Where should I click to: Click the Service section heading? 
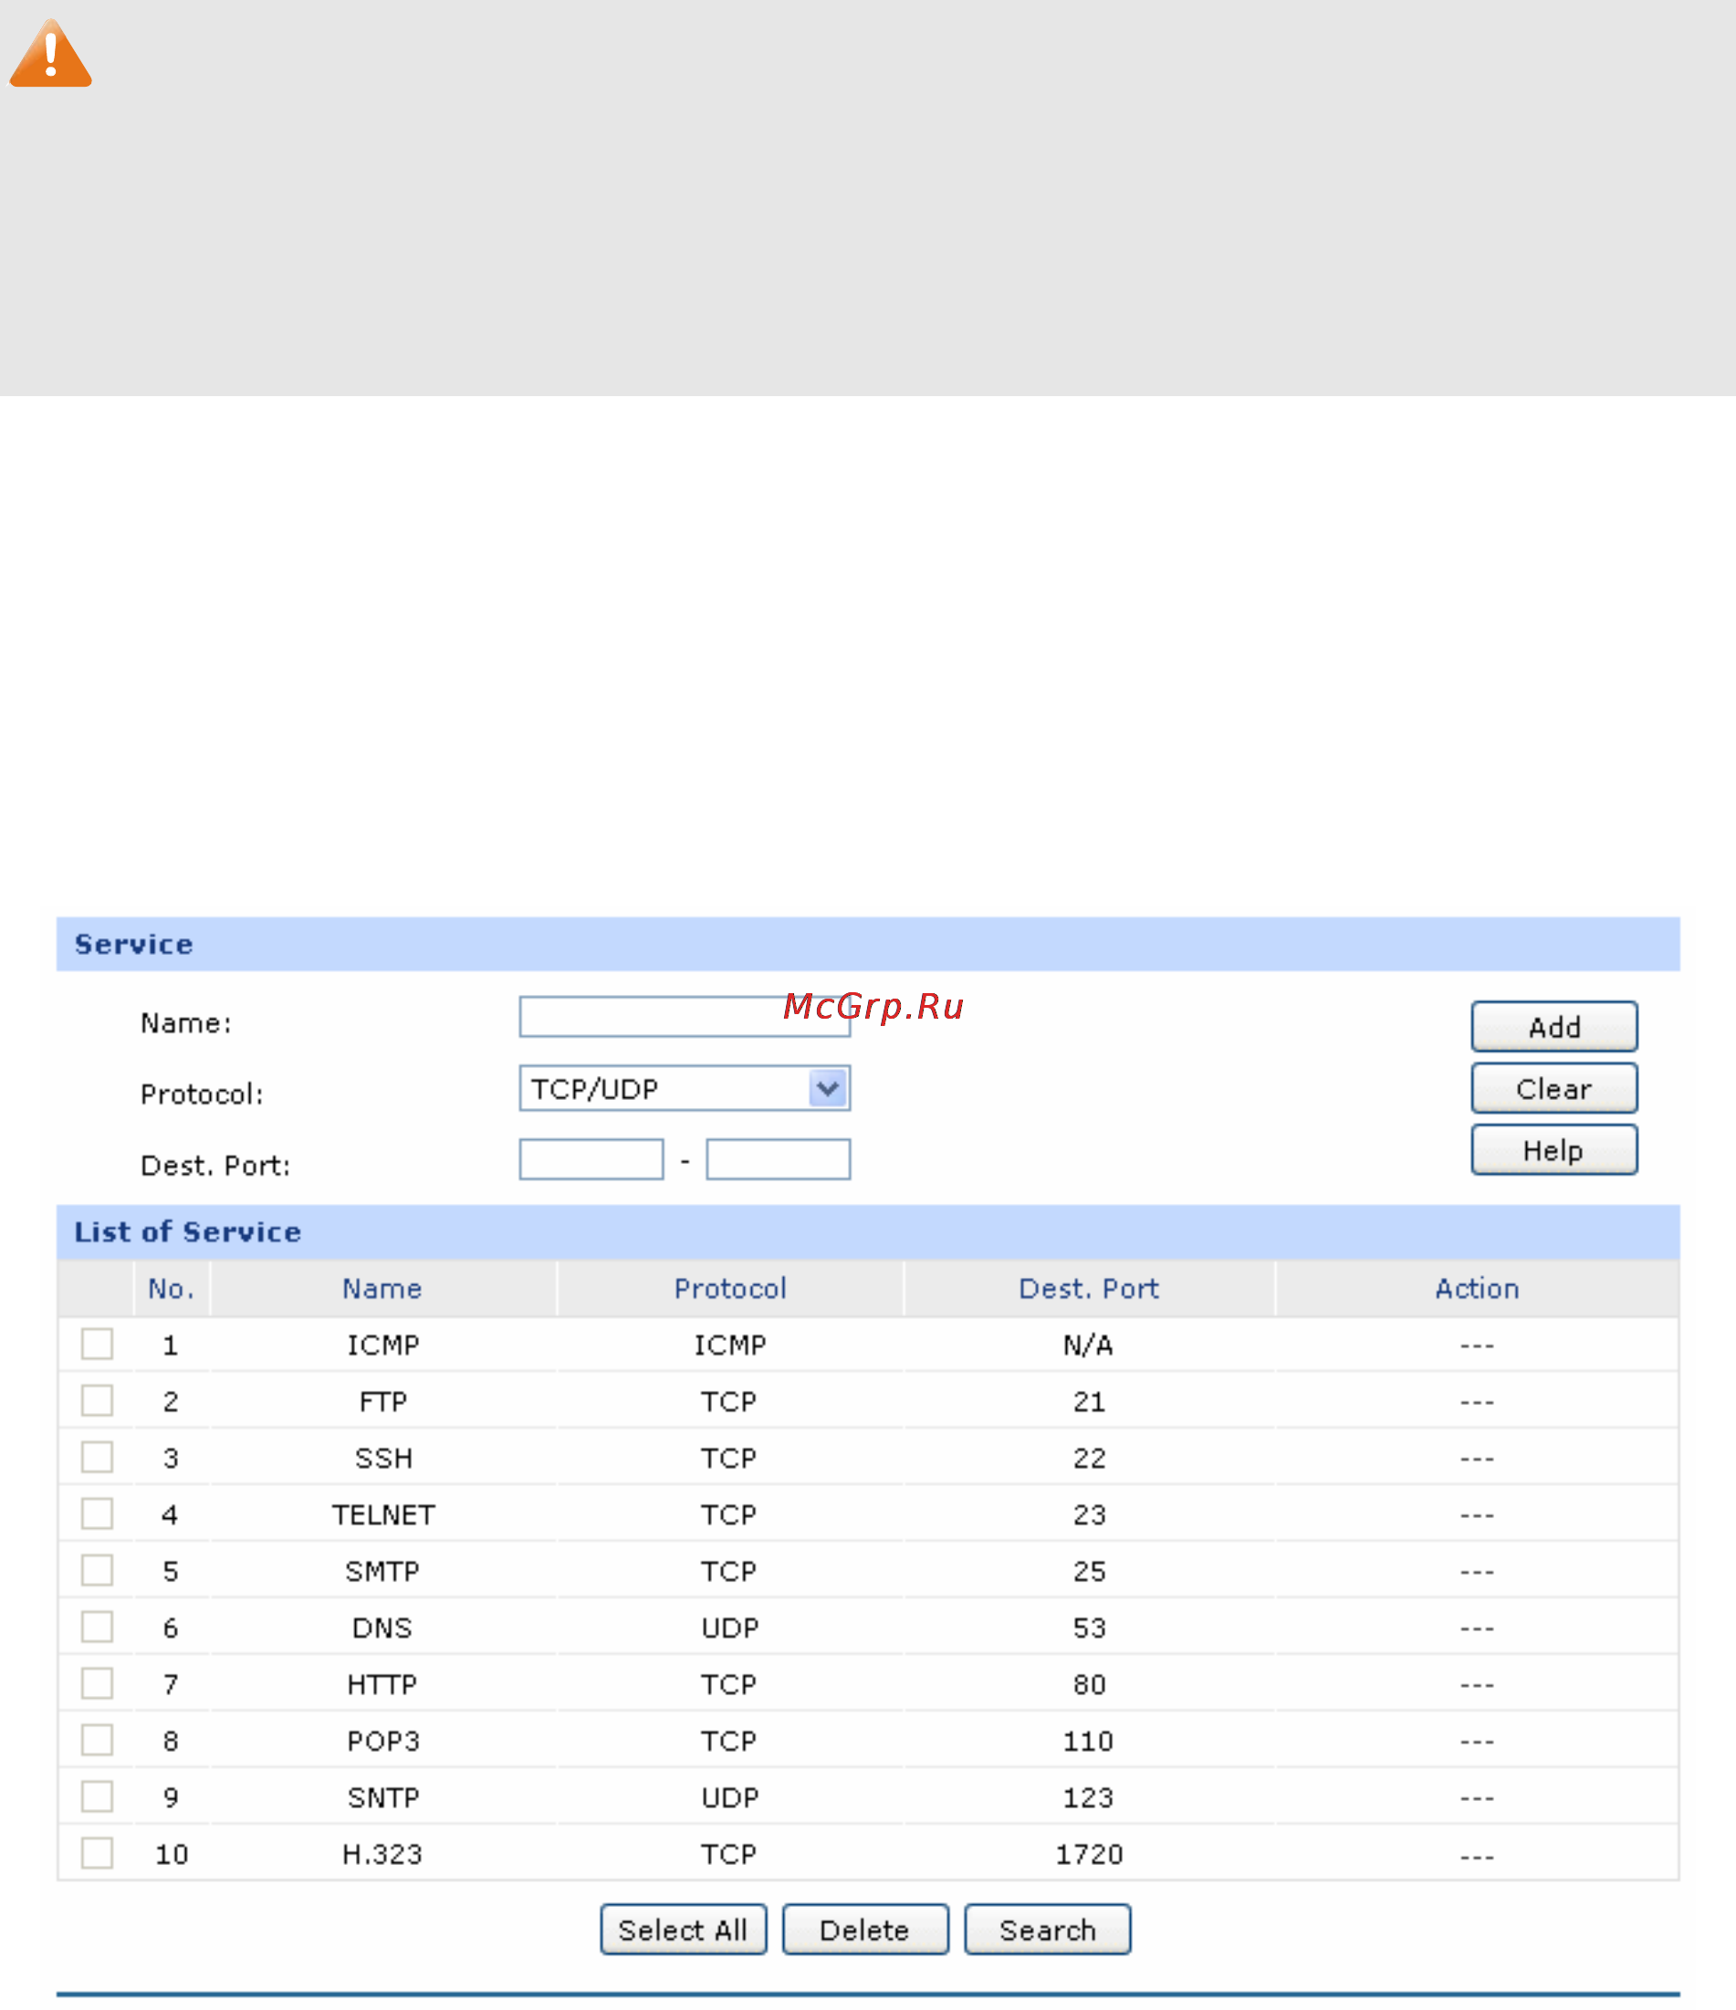tap(134, 945)
